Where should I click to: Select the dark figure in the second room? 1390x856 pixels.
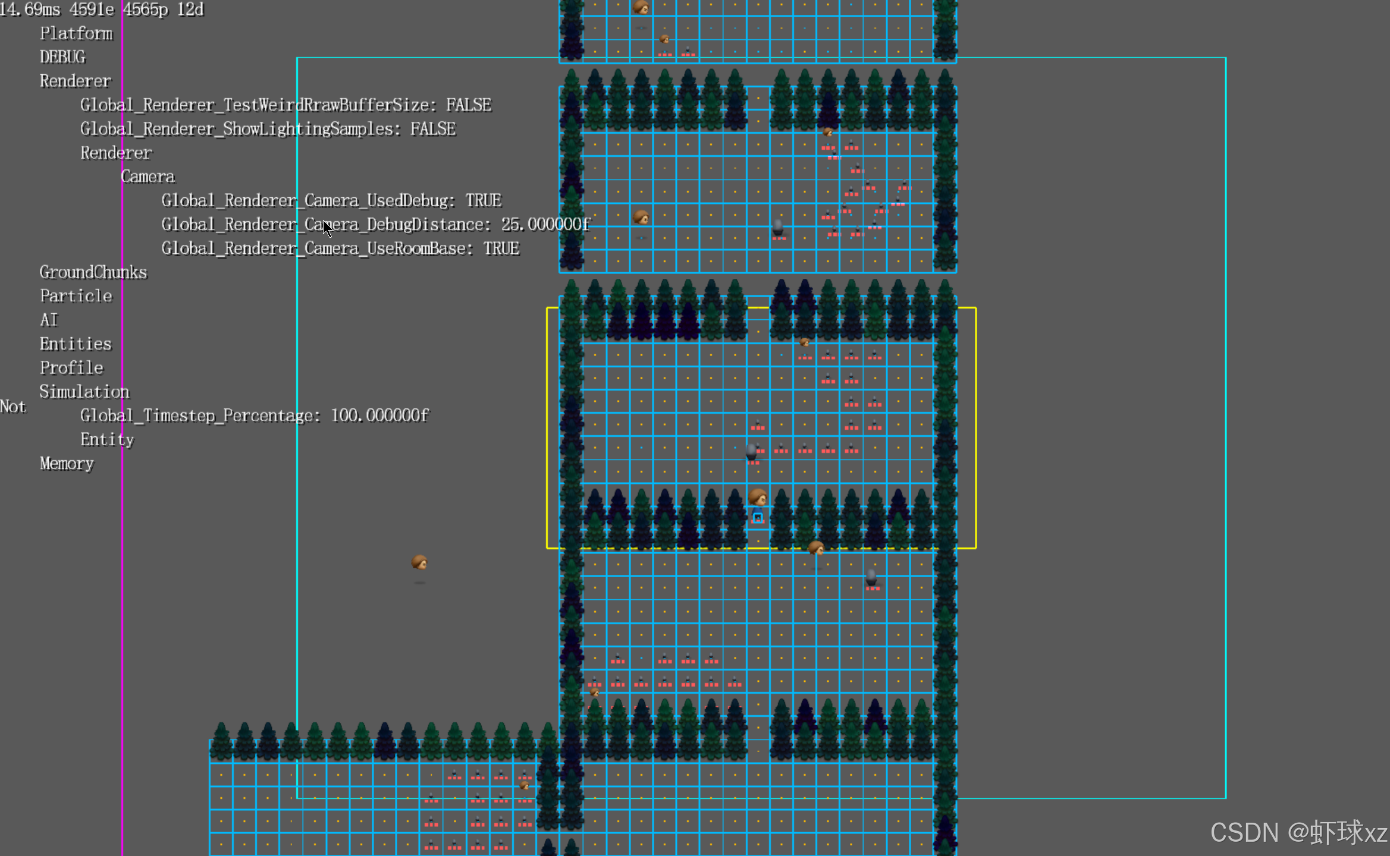[777, 228]
